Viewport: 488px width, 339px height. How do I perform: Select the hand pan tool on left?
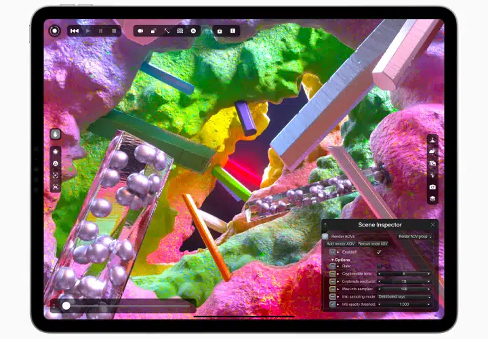point(56,134)
